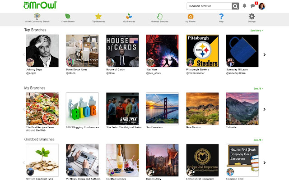Select MrOwl Community Branch menu label

click(37, 22)
